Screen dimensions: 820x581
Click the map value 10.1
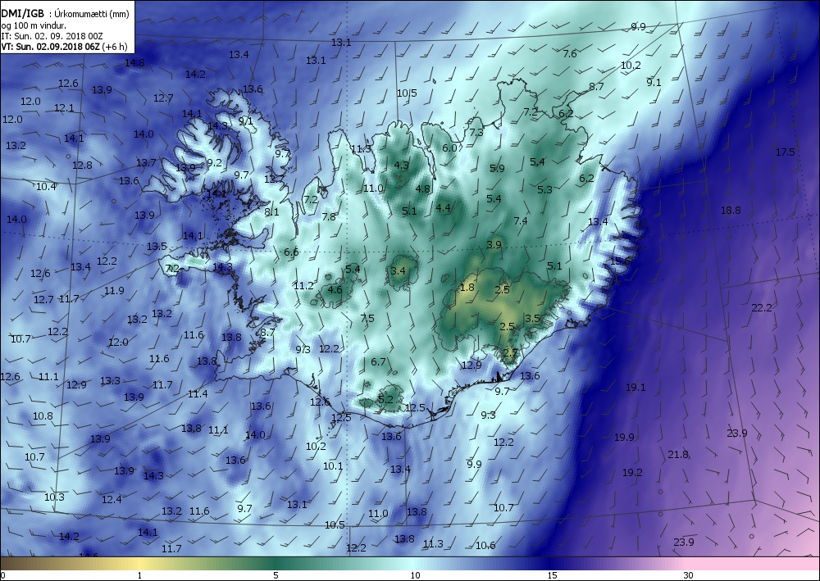pyautogui.click(x=333, y=466)
